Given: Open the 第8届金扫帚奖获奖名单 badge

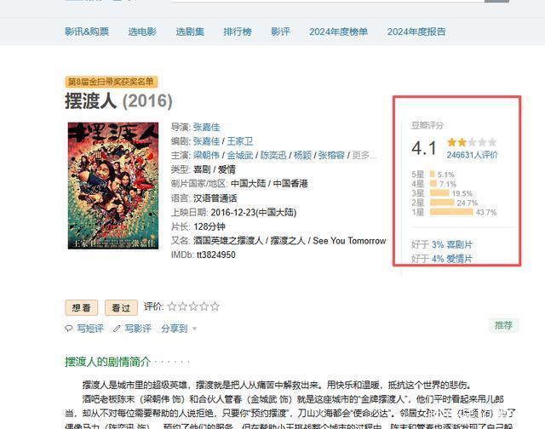Looking at the screenshot, I should click(112, 82).
